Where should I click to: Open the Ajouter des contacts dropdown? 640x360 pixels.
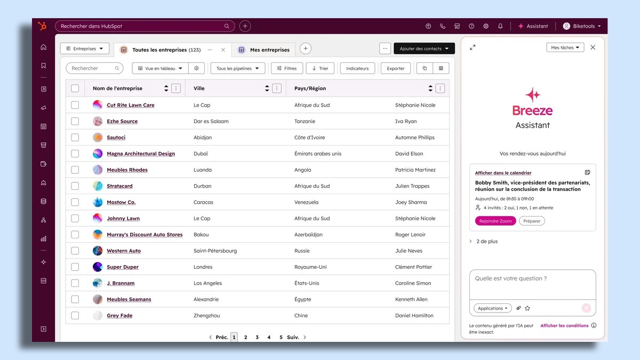pos(425,49)
